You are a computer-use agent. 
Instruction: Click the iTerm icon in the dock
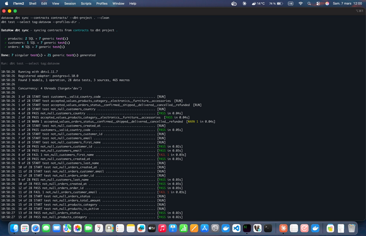coord(247,228)
